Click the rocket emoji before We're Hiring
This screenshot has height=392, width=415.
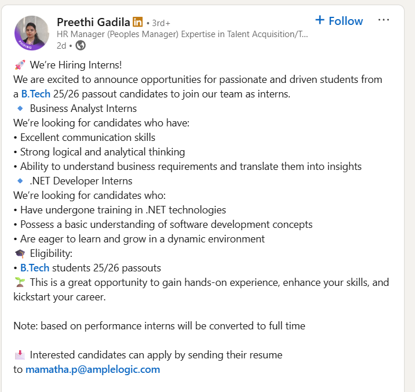coord(20,64)
